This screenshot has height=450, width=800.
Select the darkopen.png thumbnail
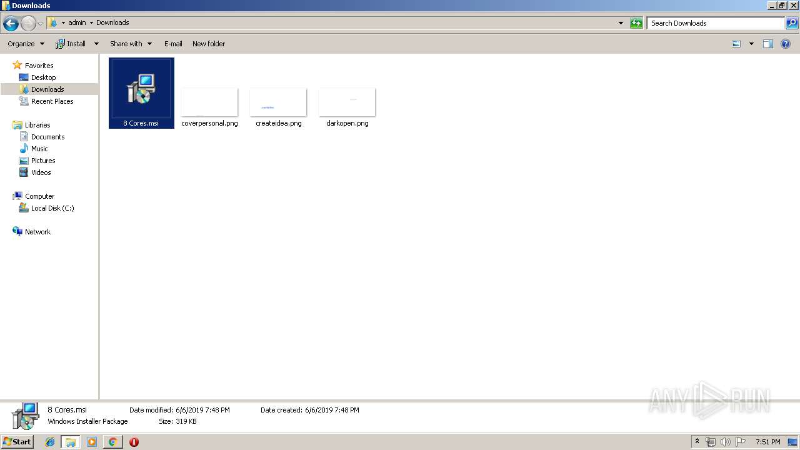(347, 102)
